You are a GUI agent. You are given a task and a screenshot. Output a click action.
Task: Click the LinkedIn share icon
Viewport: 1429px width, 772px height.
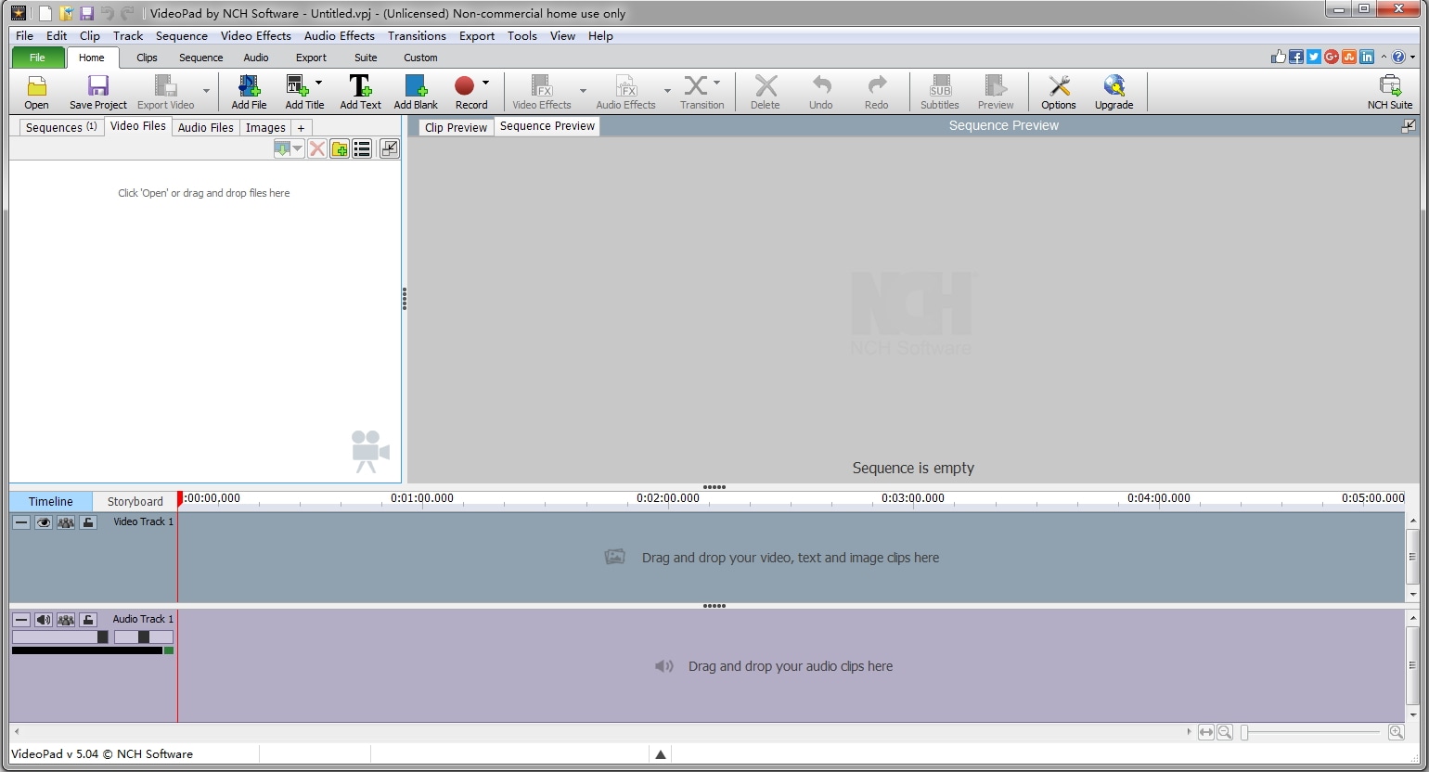tap(1367, 57)
